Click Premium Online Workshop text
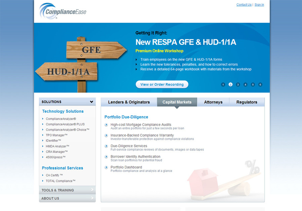The width and height of the screenshot is (302, 211). click(159, 51)
